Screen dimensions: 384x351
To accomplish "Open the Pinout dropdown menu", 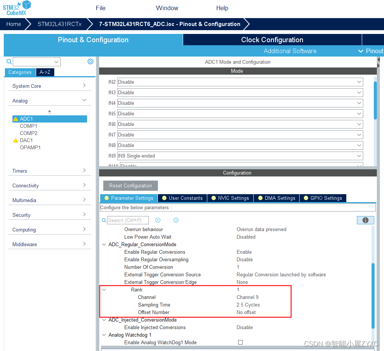I will coord(371,51).
